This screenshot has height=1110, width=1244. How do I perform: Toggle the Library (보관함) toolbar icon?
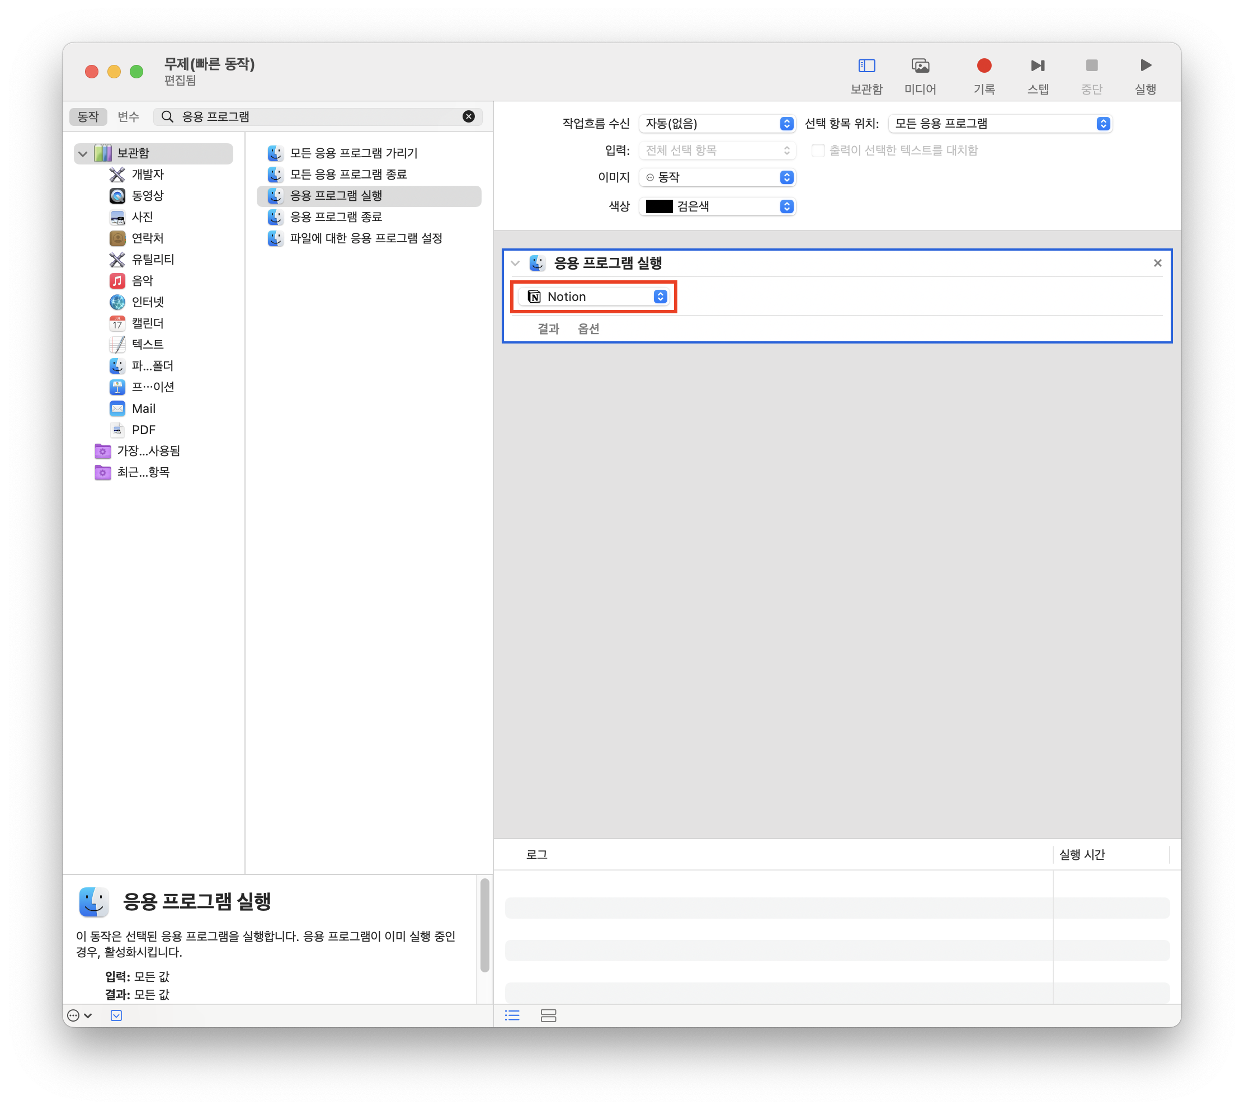point(866,66)
